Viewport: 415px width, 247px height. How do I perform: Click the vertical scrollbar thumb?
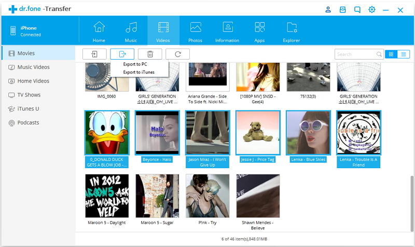tap(412, 203)
